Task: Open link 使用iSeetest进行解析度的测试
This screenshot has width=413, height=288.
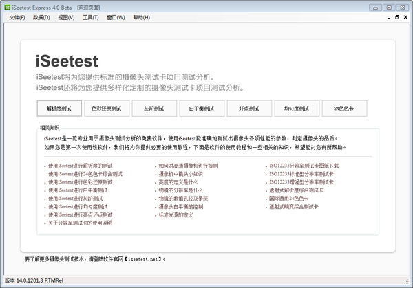Action: pos(81,166)
